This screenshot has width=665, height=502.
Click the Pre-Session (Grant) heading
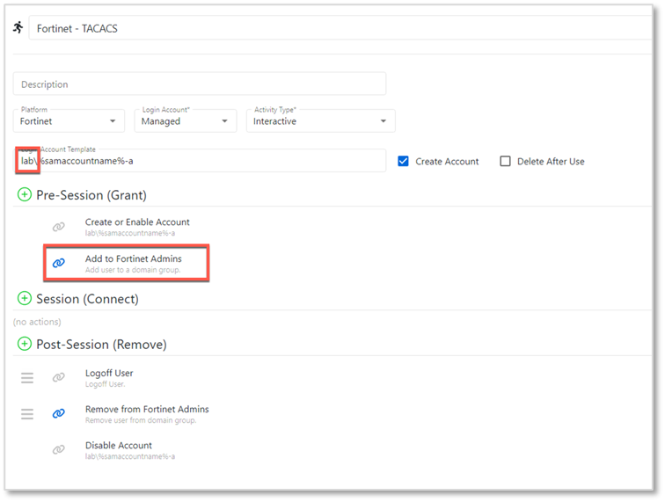pos(91,195)
